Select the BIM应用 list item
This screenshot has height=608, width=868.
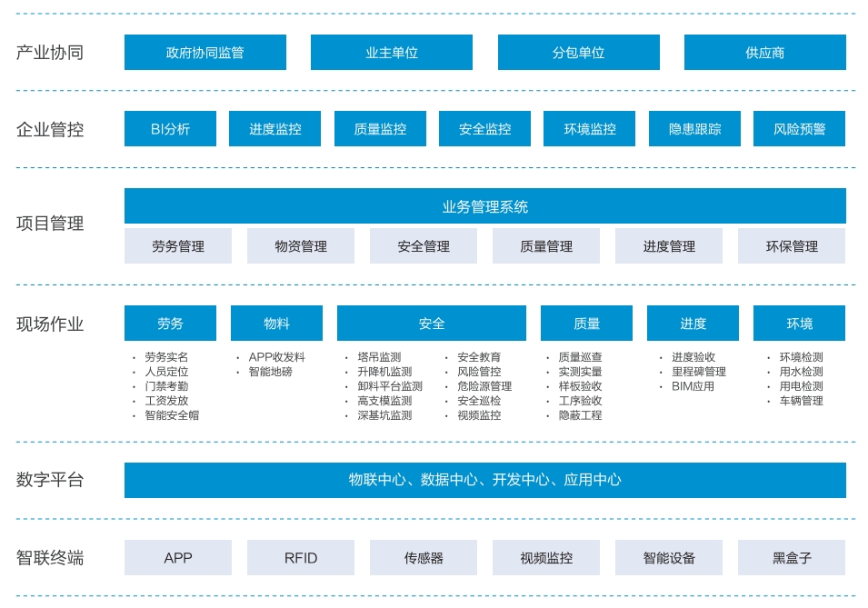693,386
